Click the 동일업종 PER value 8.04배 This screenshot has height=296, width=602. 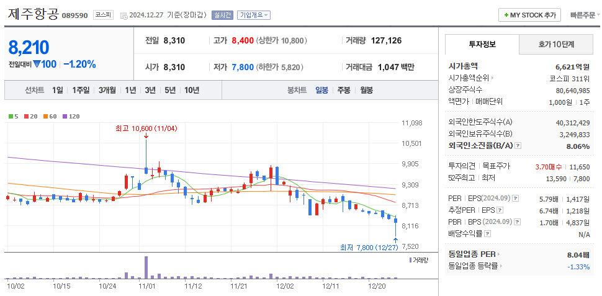[x=578, y=254]
